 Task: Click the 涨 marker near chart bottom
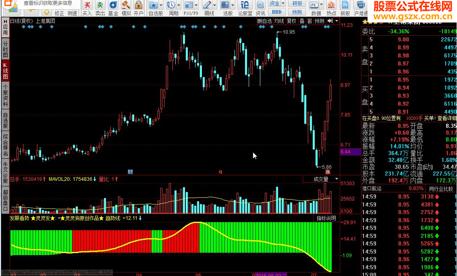tap(328, 172)
